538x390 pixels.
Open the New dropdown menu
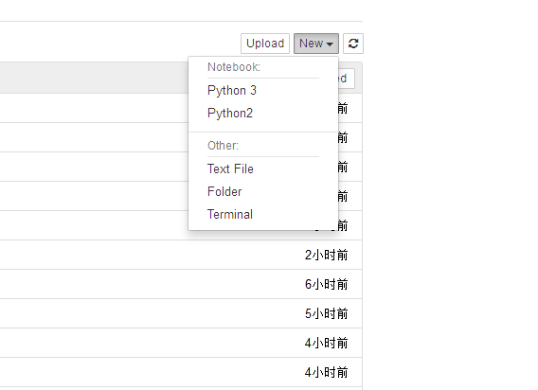(316, 44)
